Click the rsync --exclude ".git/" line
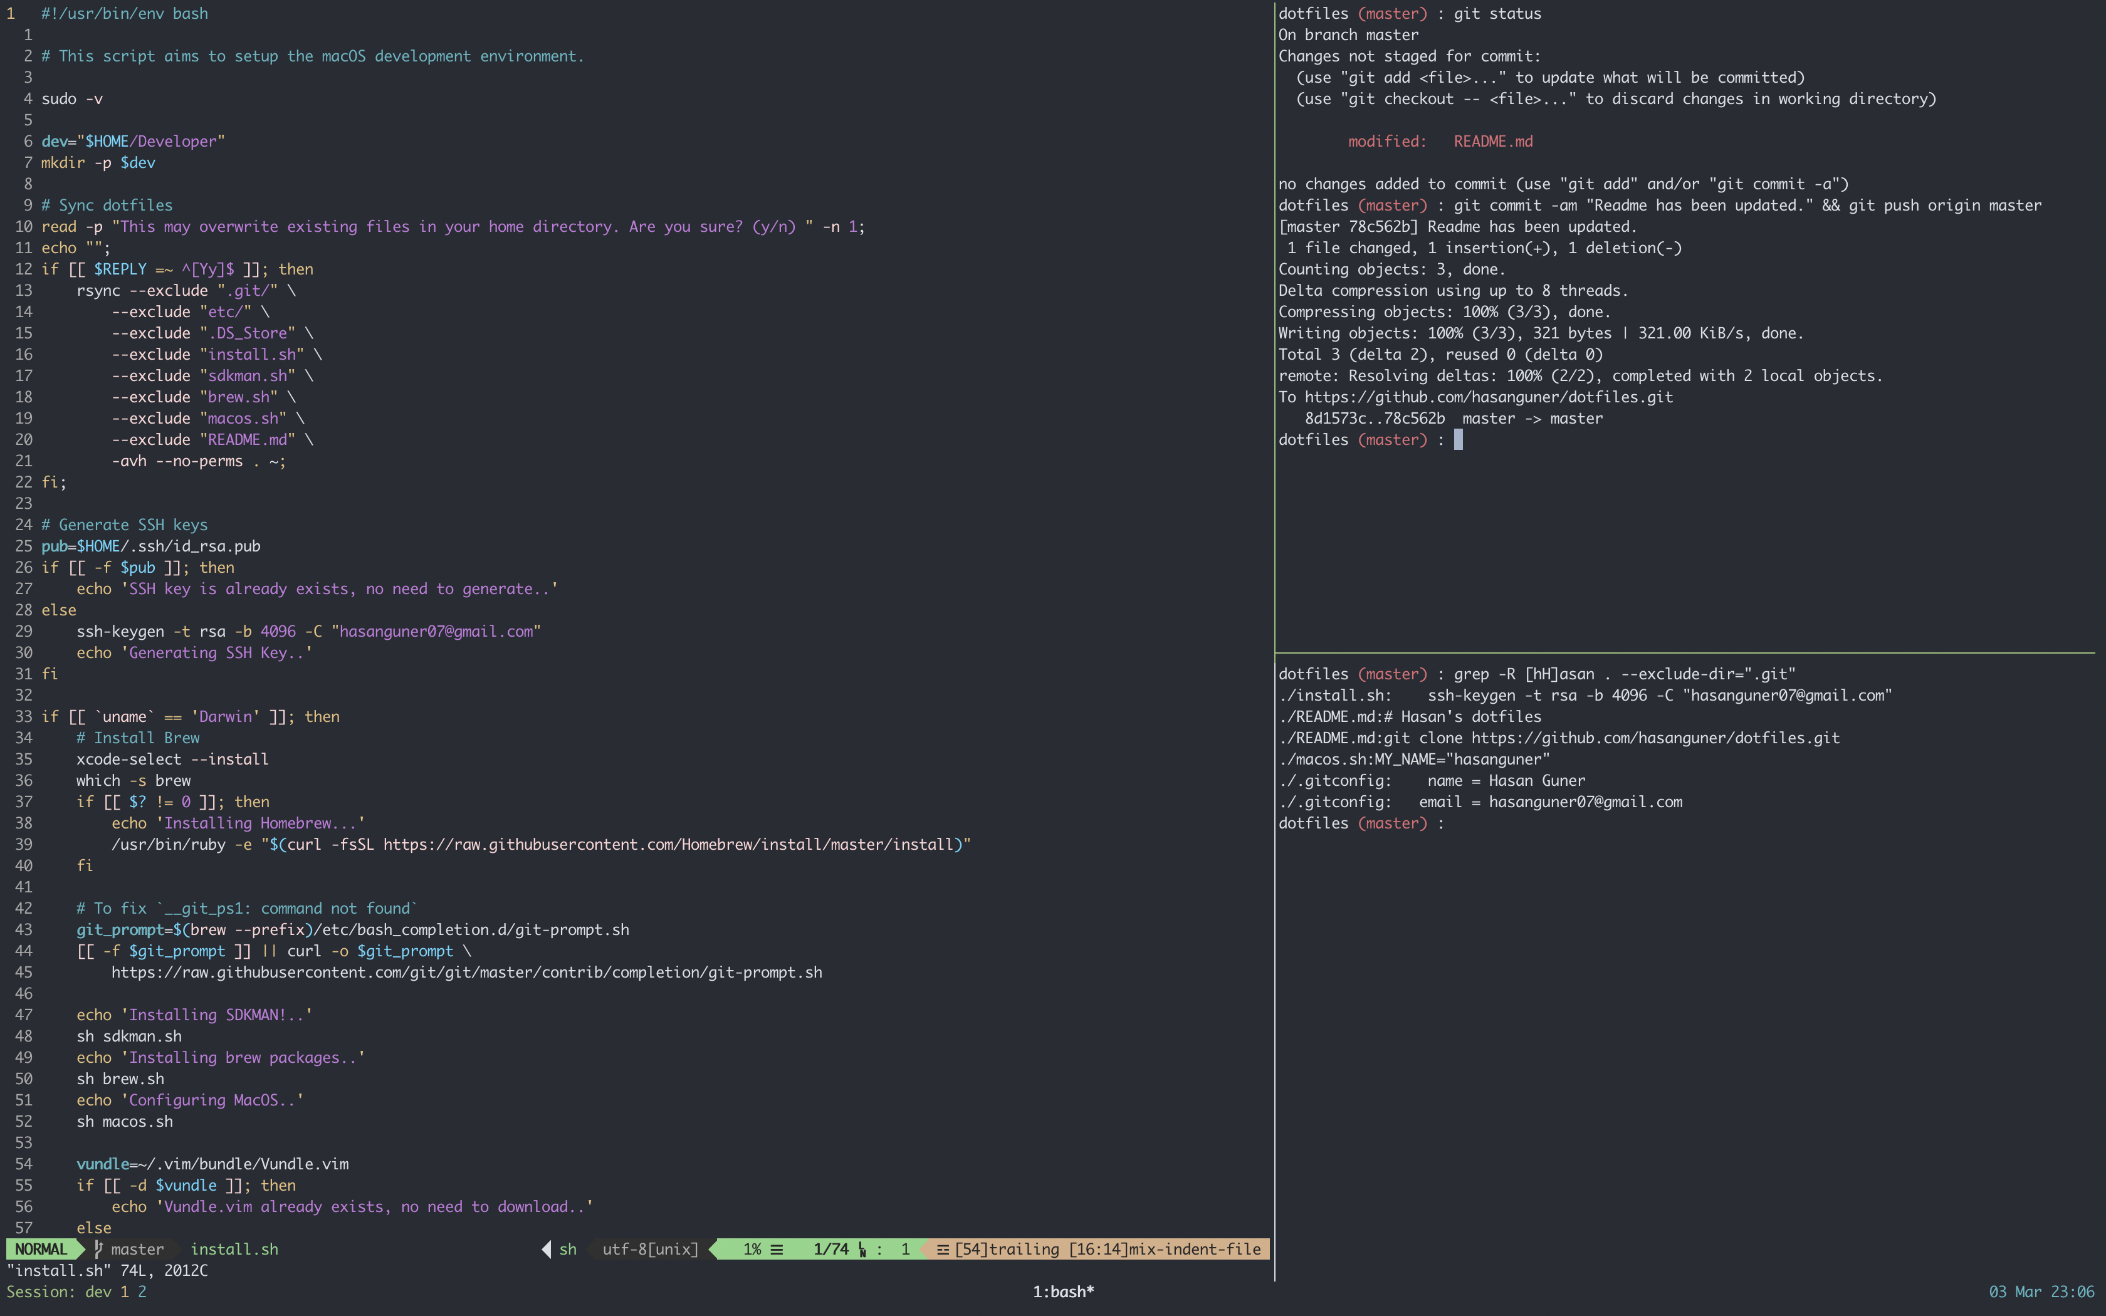2106x1316 pixels. click(186, 291)
